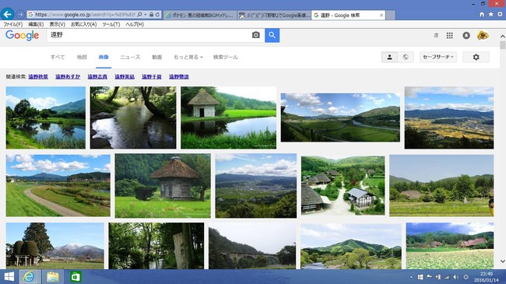Select the 動画 search tab

click(x=156, y=57)
